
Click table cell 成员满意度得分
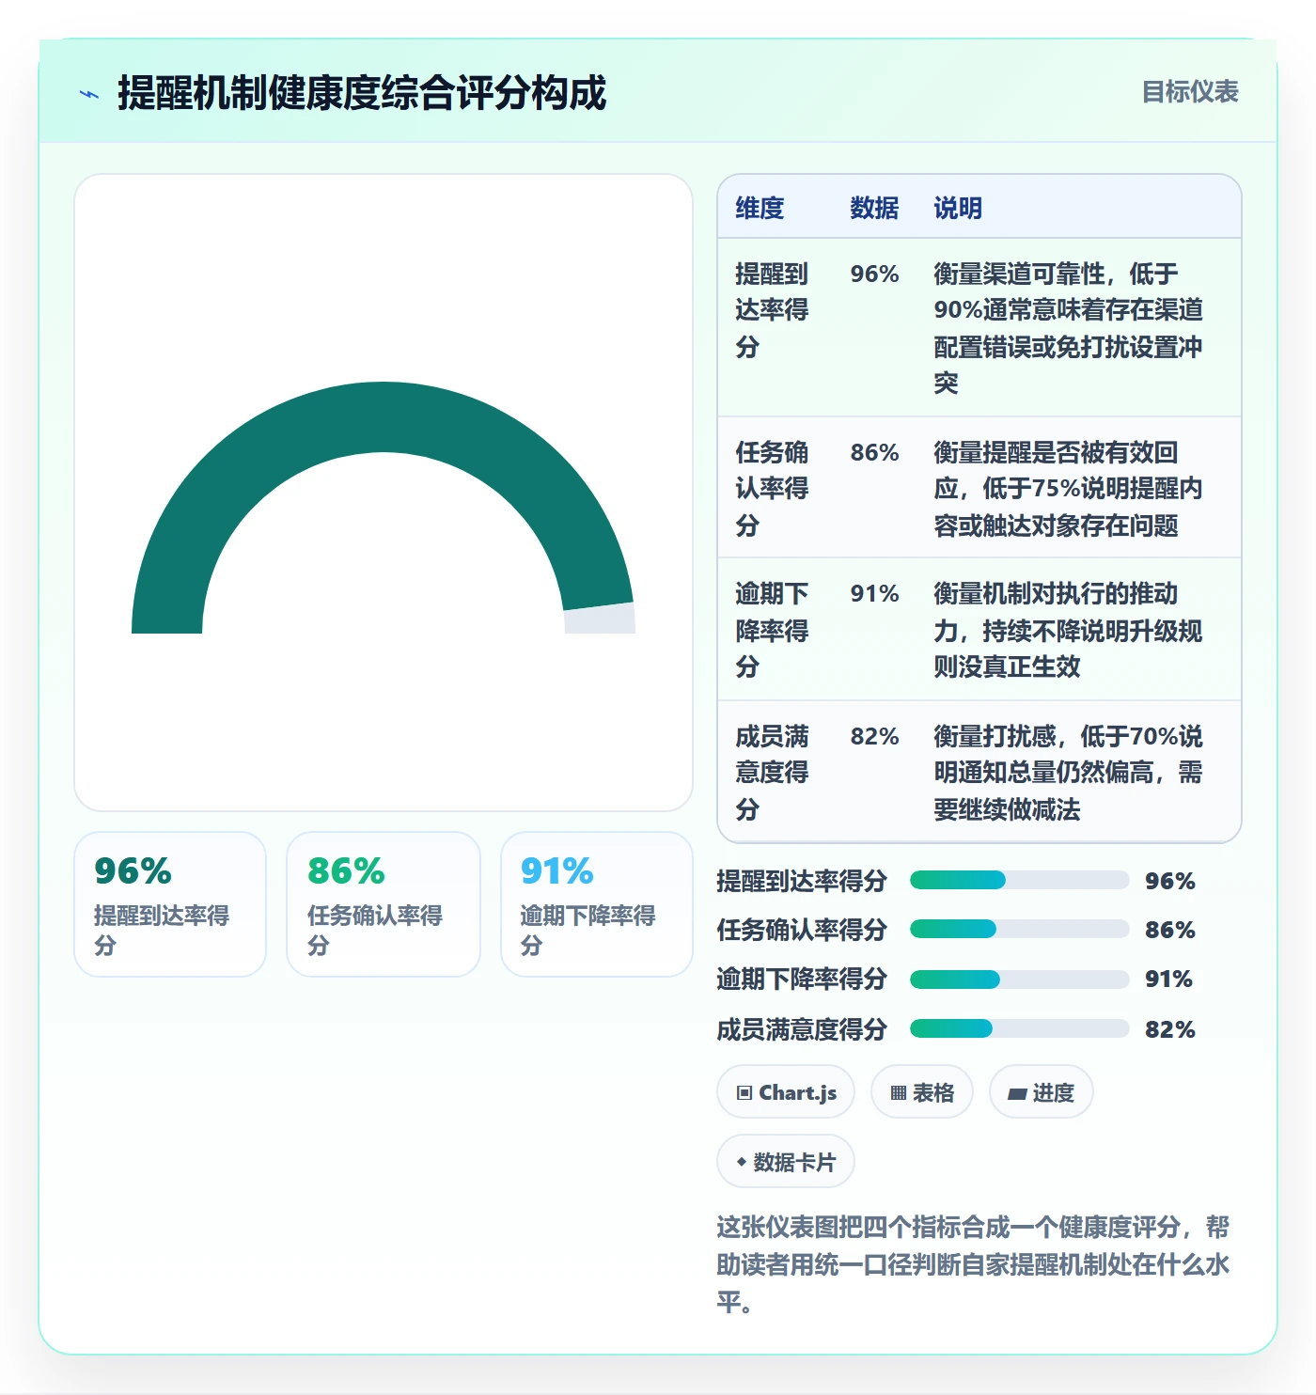[x=772, y=773]
